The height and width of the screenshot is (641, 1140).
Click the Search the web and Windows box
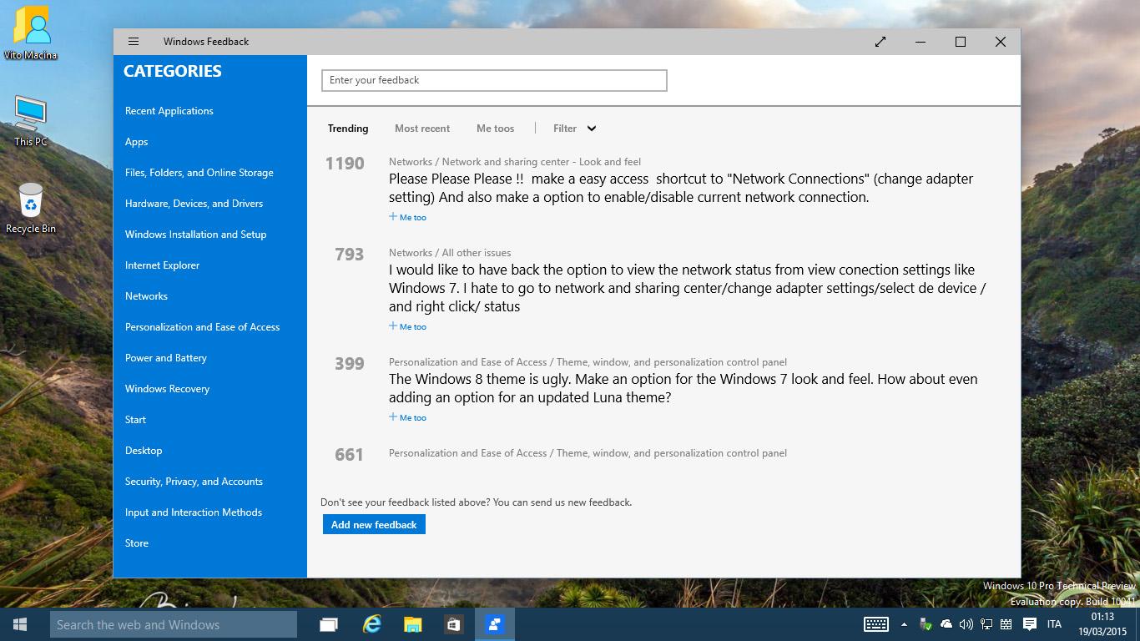pos(174,624)
